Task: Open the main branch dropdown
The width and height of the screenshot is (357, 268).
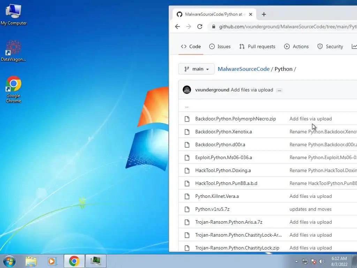Action: point(196,69)
